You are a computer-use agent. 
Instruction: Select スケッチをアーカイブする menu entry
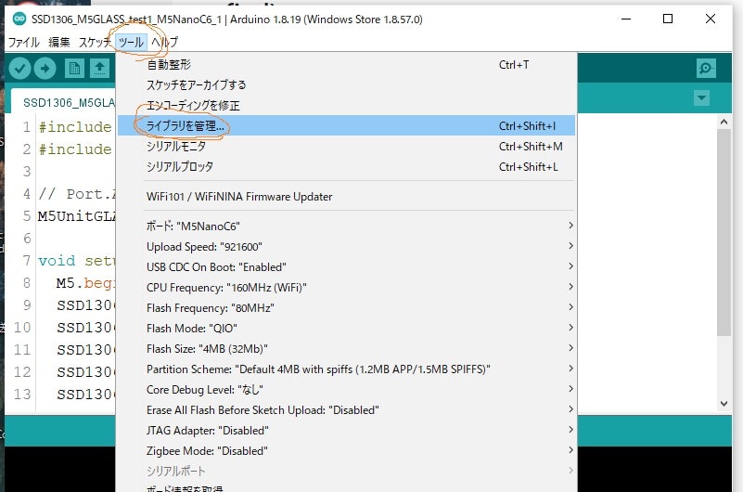(x=346, y=85)
